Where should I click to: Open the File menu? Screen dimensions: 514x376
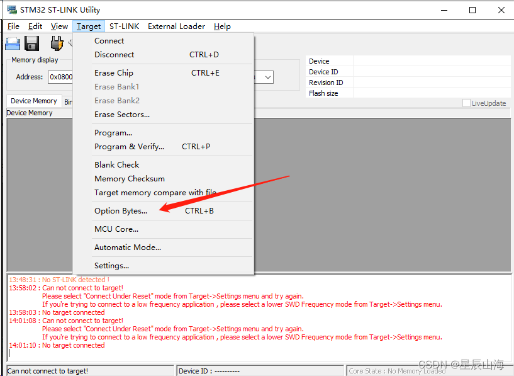pos(13,26)
